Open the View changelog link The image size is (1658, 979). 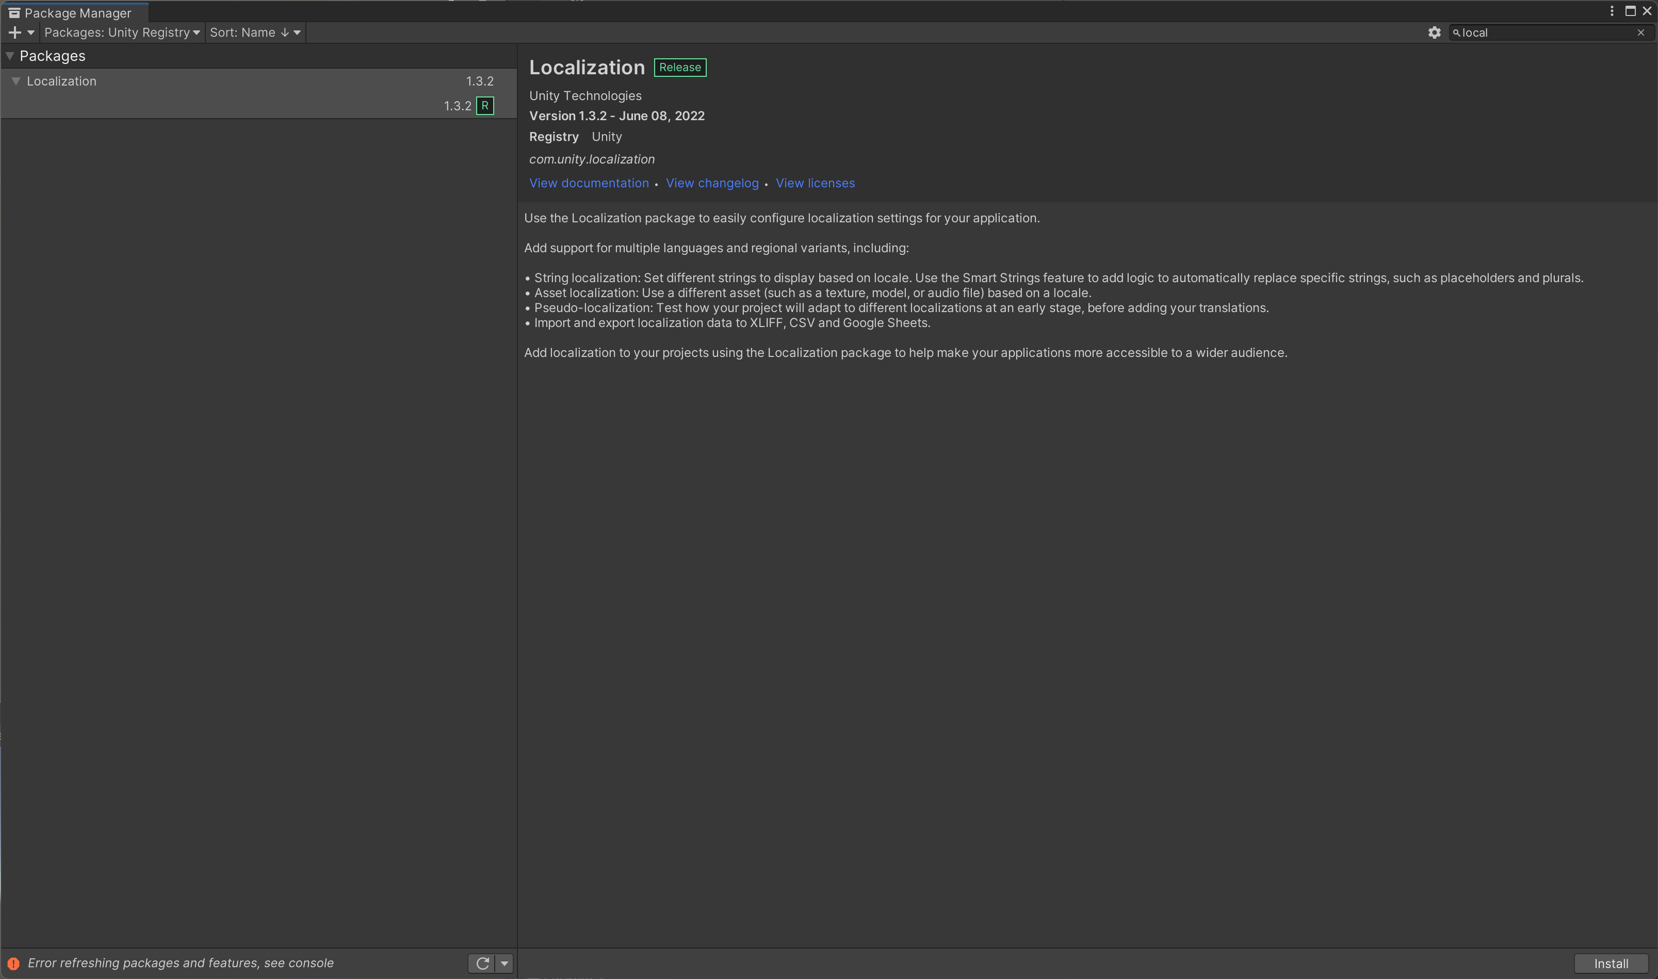(712, 184)
